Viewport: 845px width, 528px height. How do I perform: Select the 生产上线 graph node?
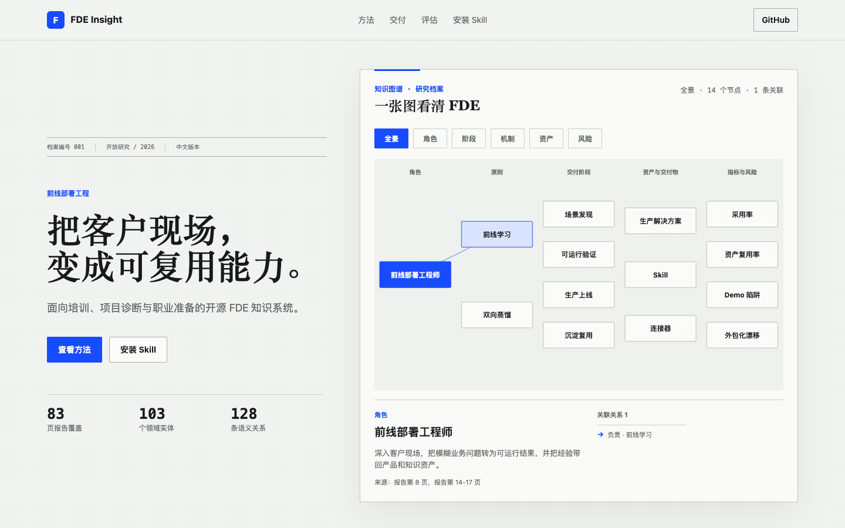579,295
